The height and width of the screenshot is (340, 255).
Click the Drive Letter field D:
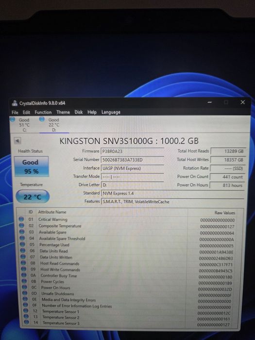[x=132, y=185]
